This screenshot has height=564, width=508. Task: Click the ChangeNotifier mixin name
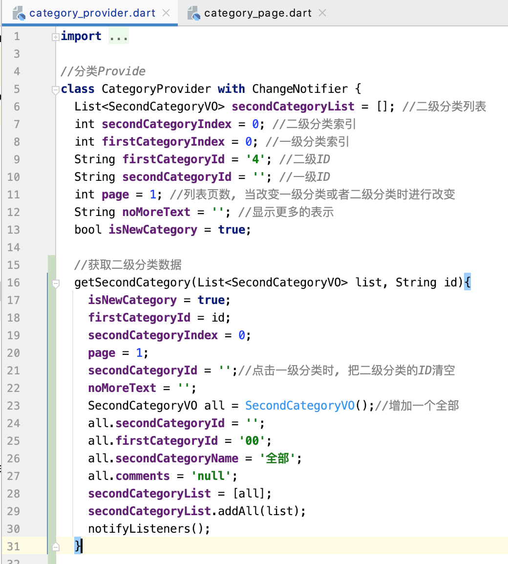300,89
